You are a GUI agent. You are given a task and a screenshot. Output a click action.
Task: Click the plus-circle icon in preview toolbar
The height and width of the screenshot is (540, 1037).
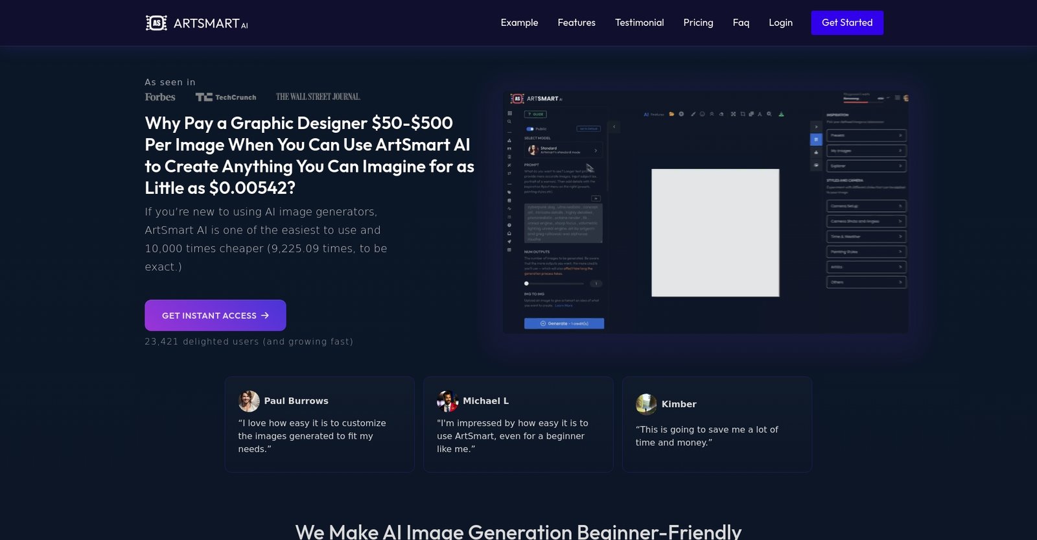click(681, 114)
